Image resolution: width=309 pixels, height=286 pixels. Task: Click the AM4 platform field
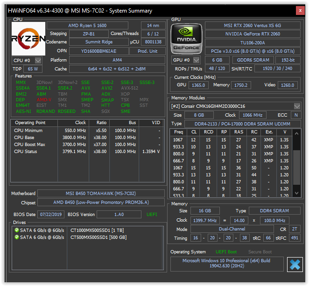pyautogui.click(x=117, y=60)
